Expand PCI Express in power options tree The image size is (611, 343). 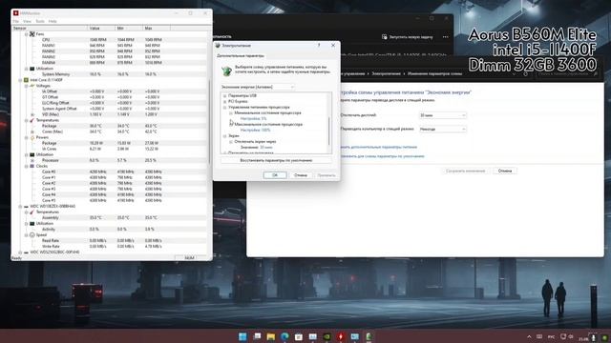[225, 102]
